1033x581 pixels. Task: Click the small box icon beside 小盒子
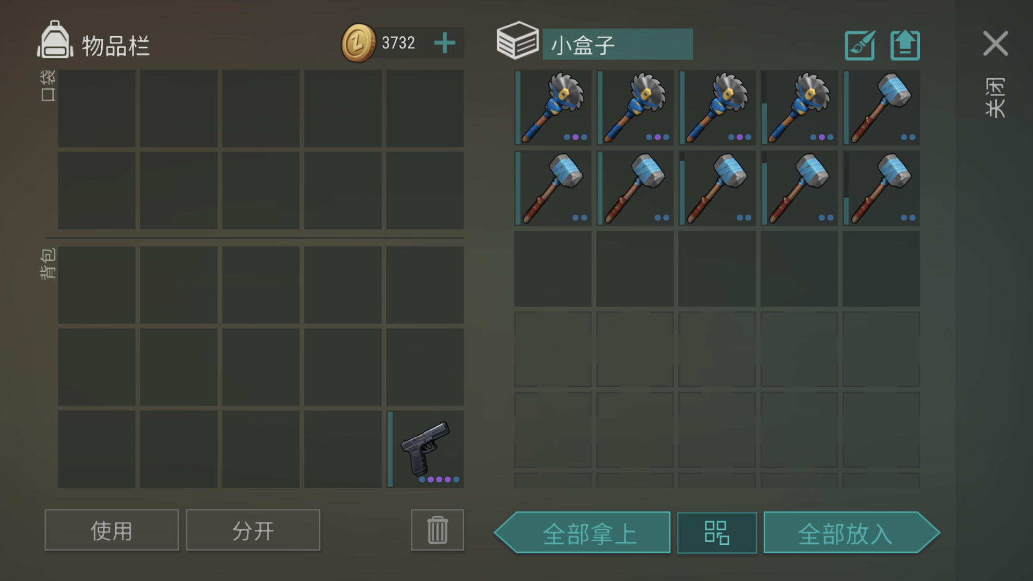(x=517, y=40)
